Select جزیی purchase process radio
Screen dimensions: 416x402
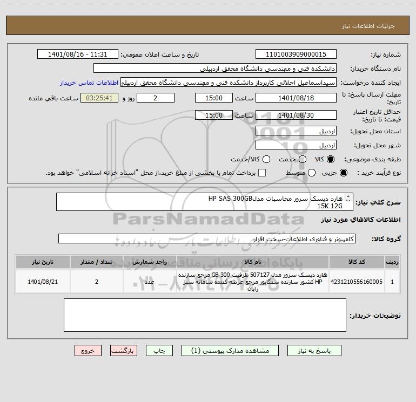343,173
